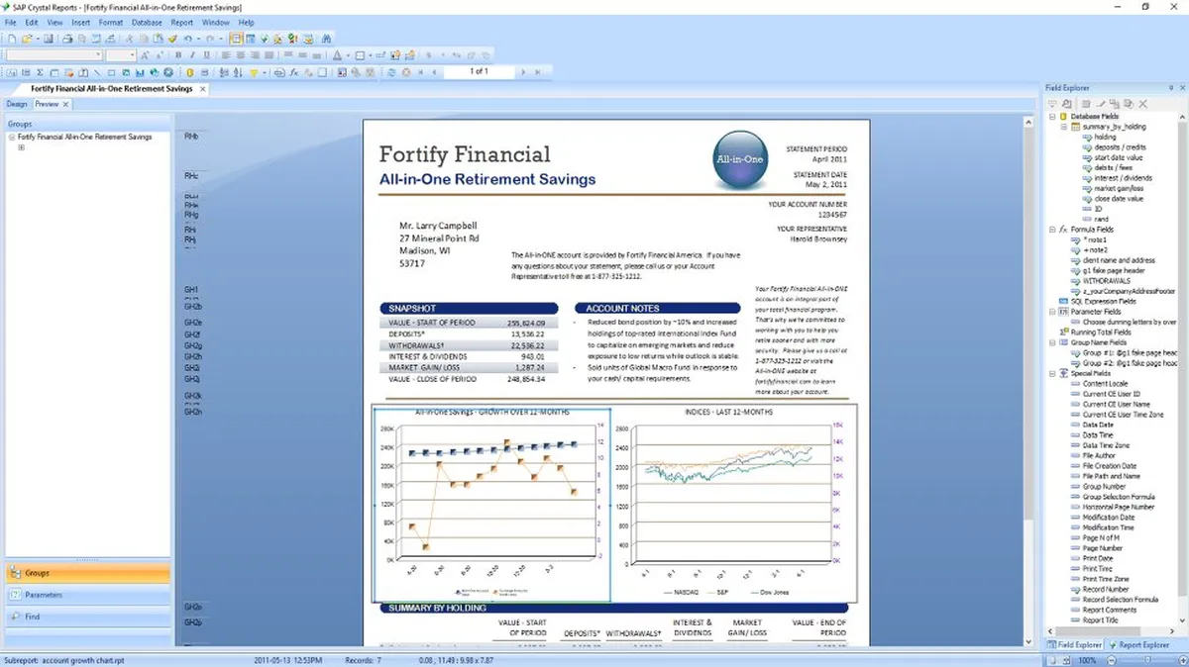
Task: Open the Window menu
Action: [214, 22]
